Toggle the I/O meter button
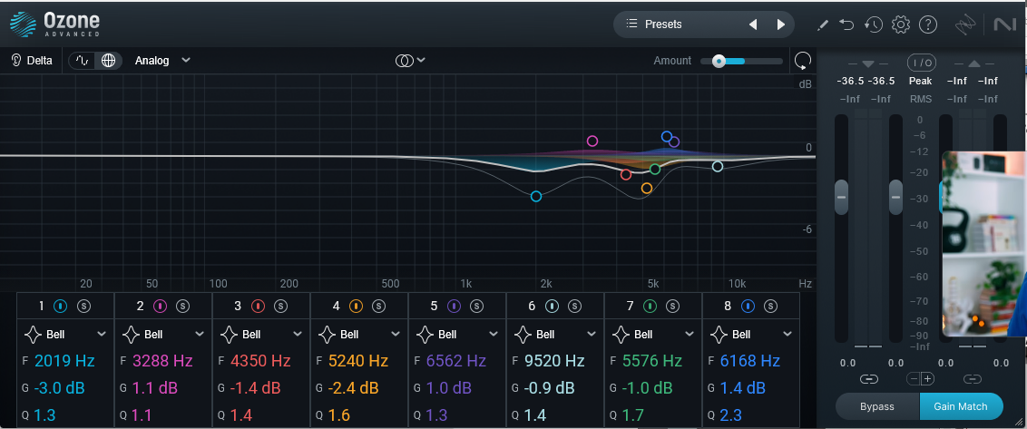Image resolution: width=1027 pixels, height=429 pixels. click(x=922, y=63)
